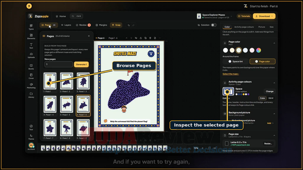Open the Uploads panel
The image size is (303, 170).
(x=31, y=55)
